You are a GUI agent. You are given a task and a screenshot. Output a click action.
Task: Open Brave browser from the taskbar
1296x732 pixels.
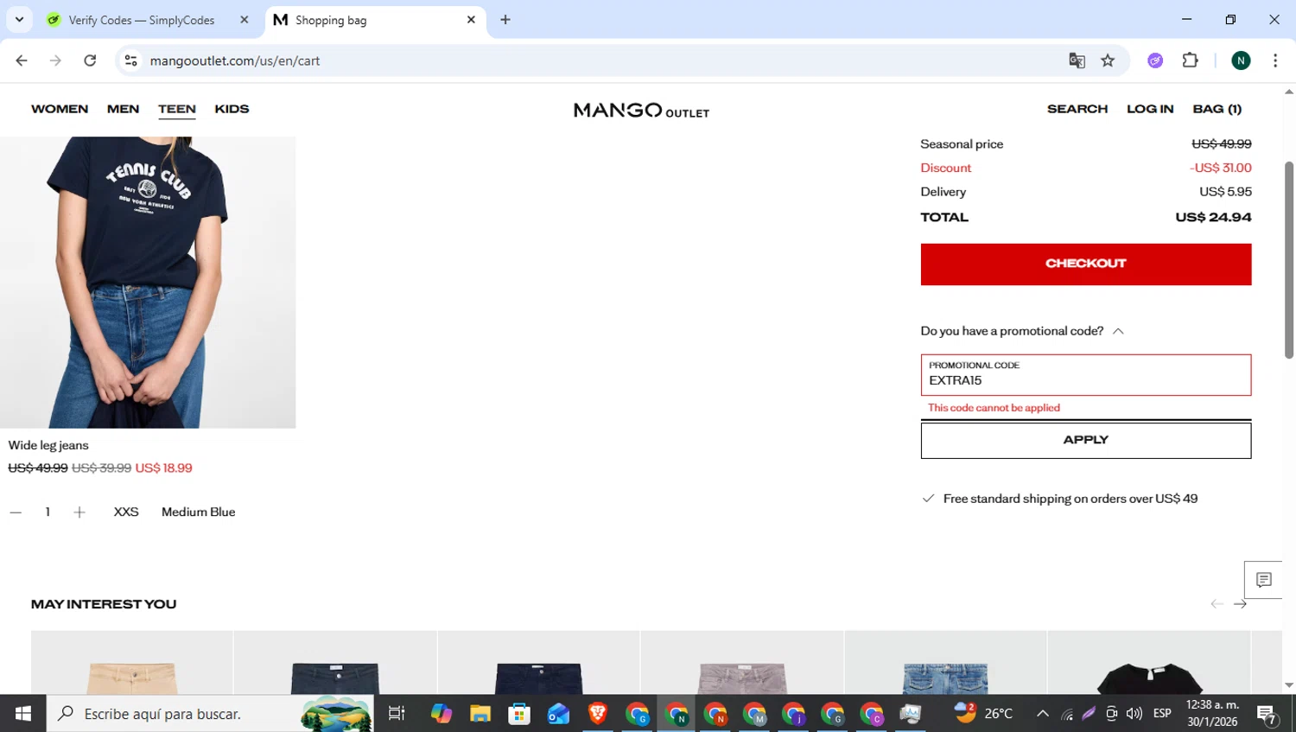click(597, 713)
